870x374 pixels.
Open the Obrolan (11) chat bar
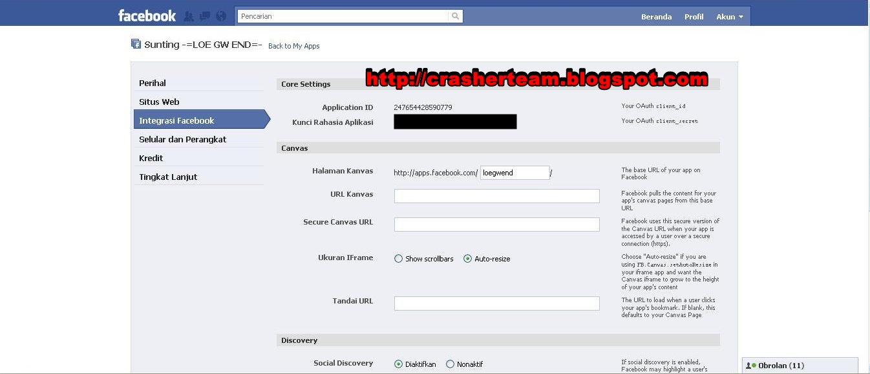[x=800, y=366]
